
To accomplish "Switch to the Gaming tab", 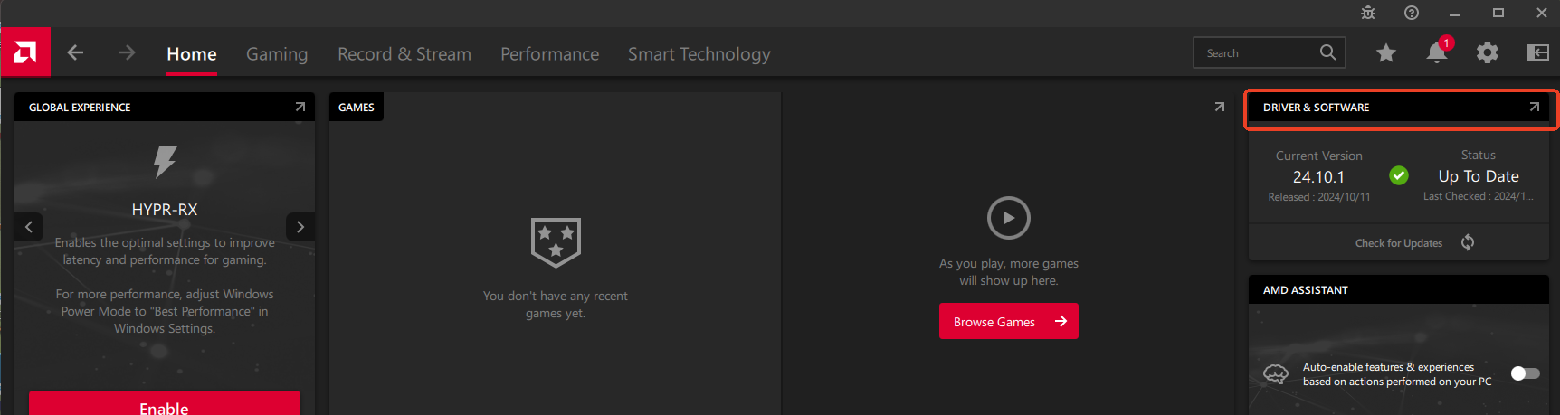I will pyautogui.click(x=277, y=54).
